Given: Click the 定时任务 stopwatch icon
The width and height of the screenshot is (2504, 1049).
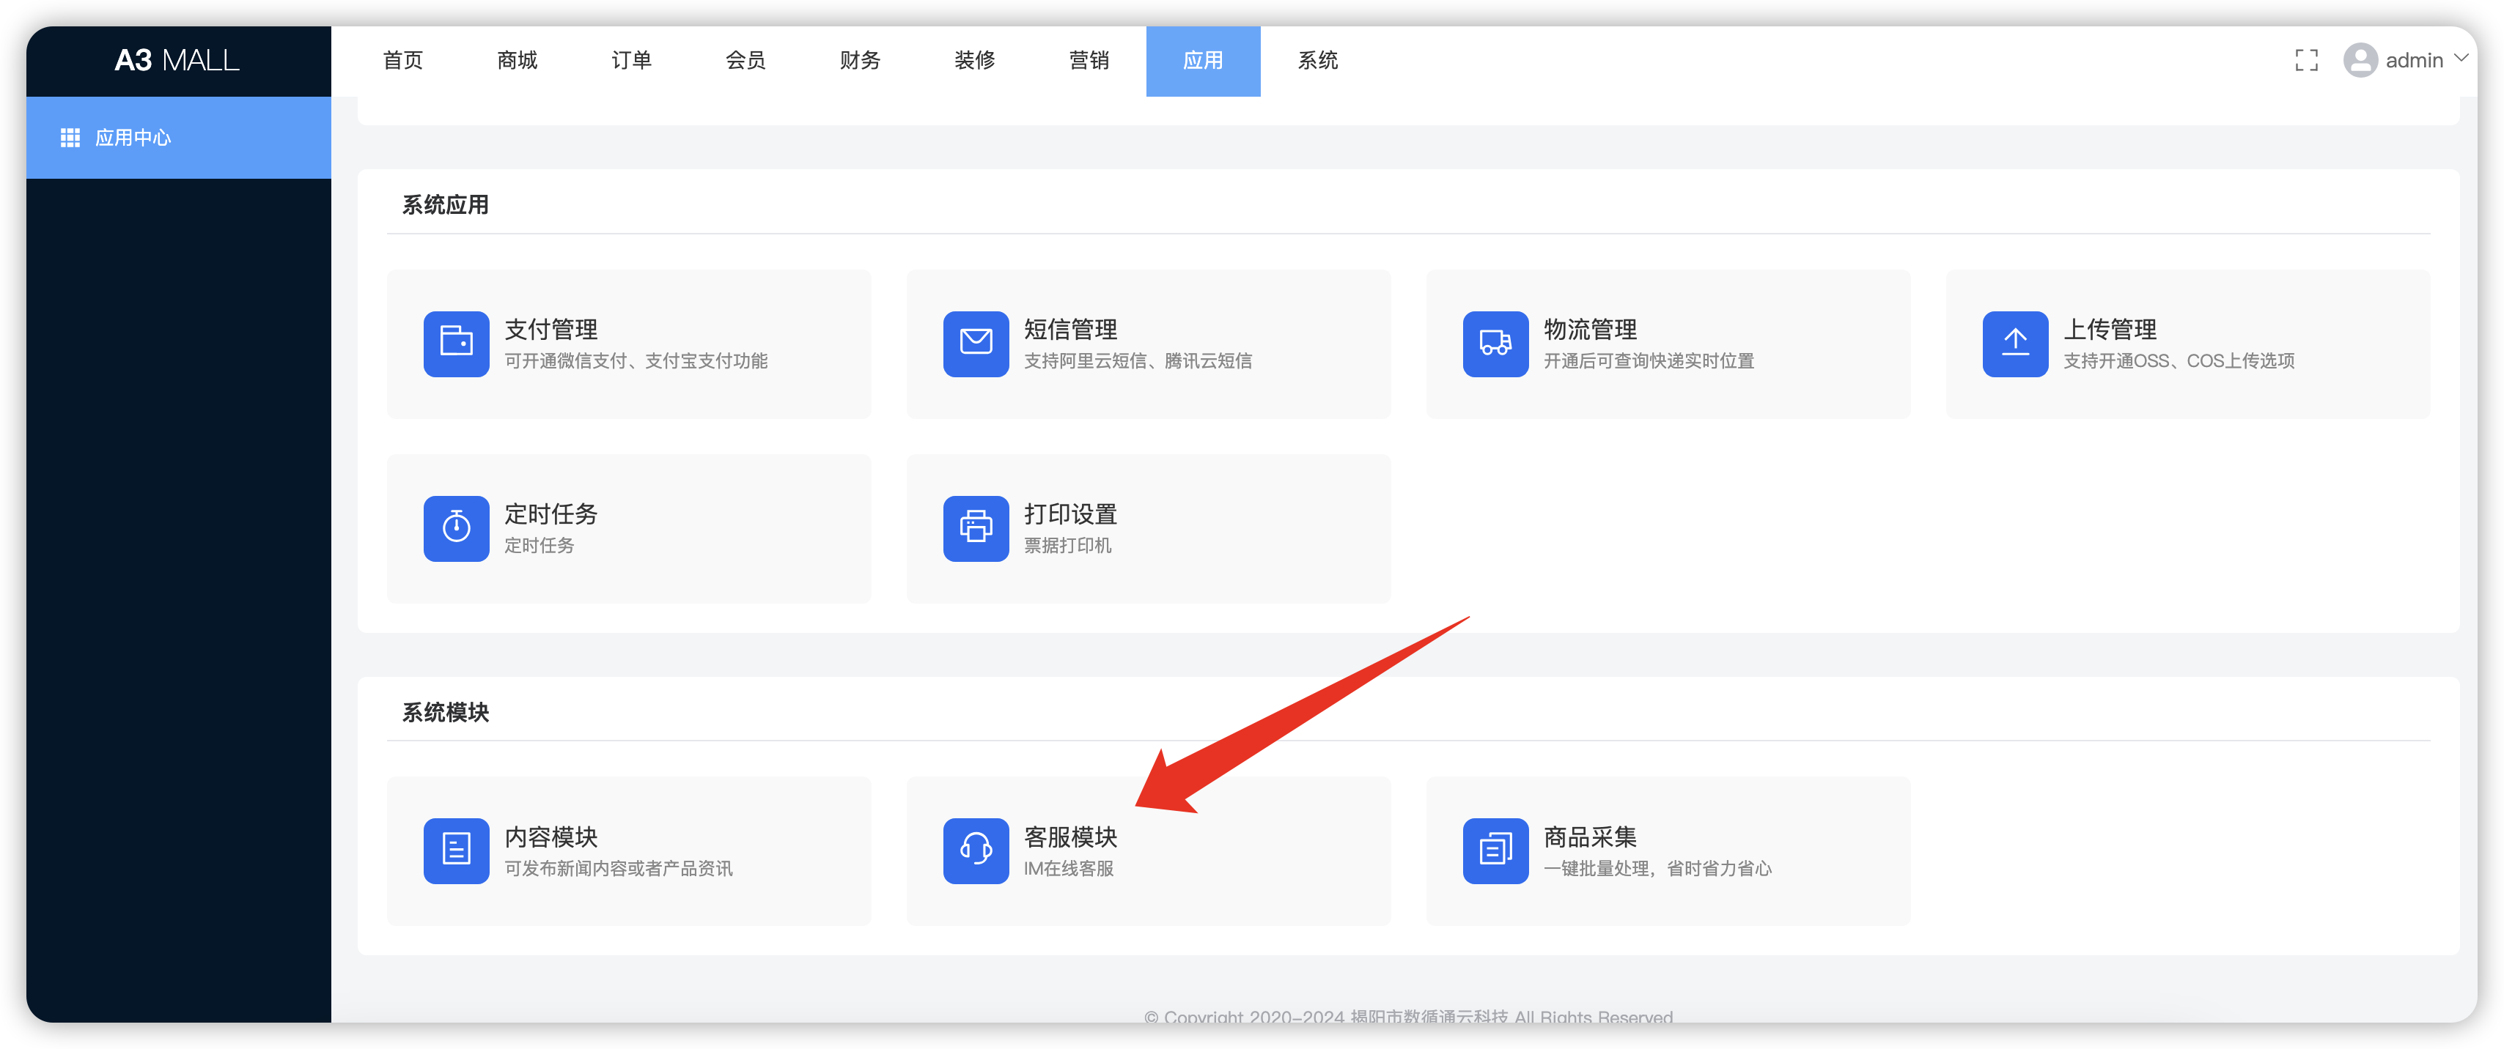Looking at the screenshot, I should 456,528.
